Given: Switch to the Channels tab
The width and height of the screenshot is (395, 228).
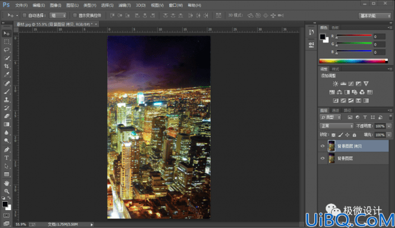Looking at the screenshot, I should pyautogui.click(x=336, y=110).
